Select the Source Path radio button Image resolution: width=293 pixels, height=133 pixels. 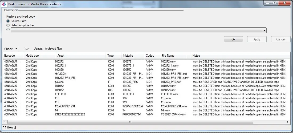pyautogui.click(x=8, y=21)
